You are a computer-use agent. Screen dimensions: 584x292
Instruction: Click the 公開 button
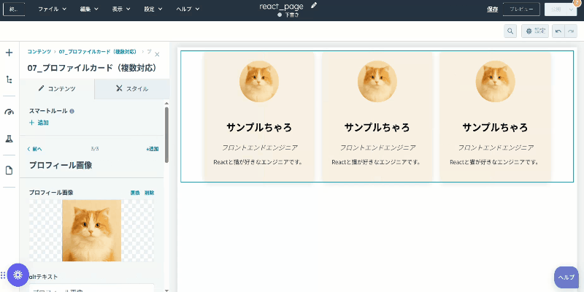(x=556, y=9)
